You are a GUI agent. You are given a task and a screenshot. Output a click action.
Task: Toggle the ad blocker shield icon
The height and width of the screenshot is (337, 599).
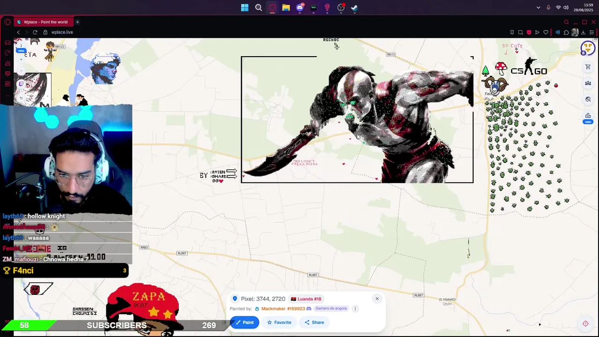coord(529,32)
